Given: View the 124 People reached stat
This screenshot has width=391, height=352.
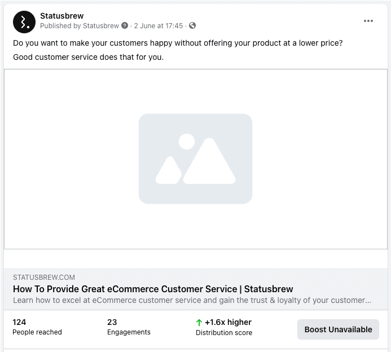Looking at the screenshot, I should pos(37,327).
